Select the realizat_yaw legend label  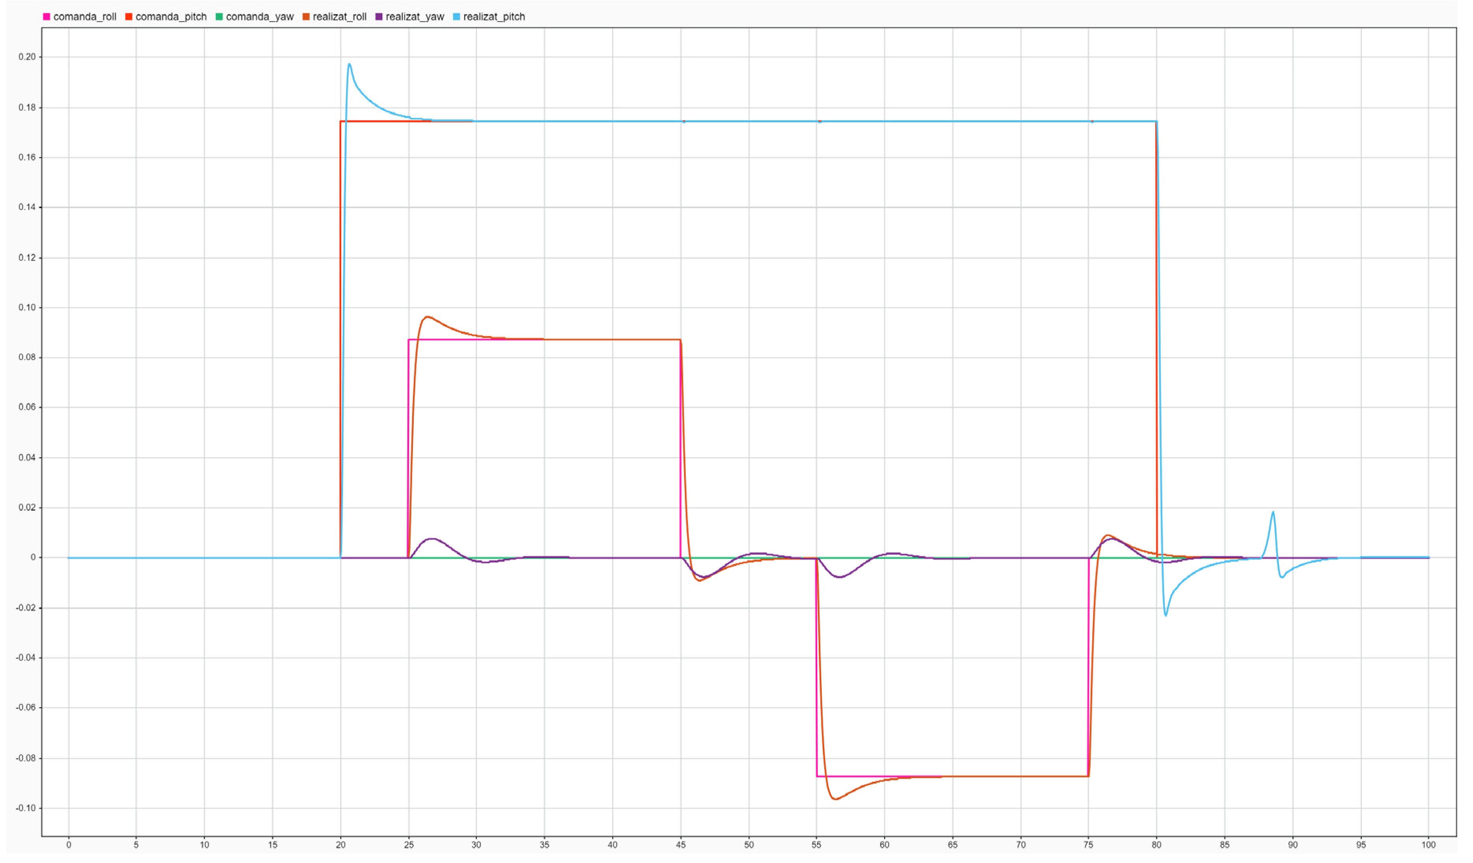(x=415, y=17)
